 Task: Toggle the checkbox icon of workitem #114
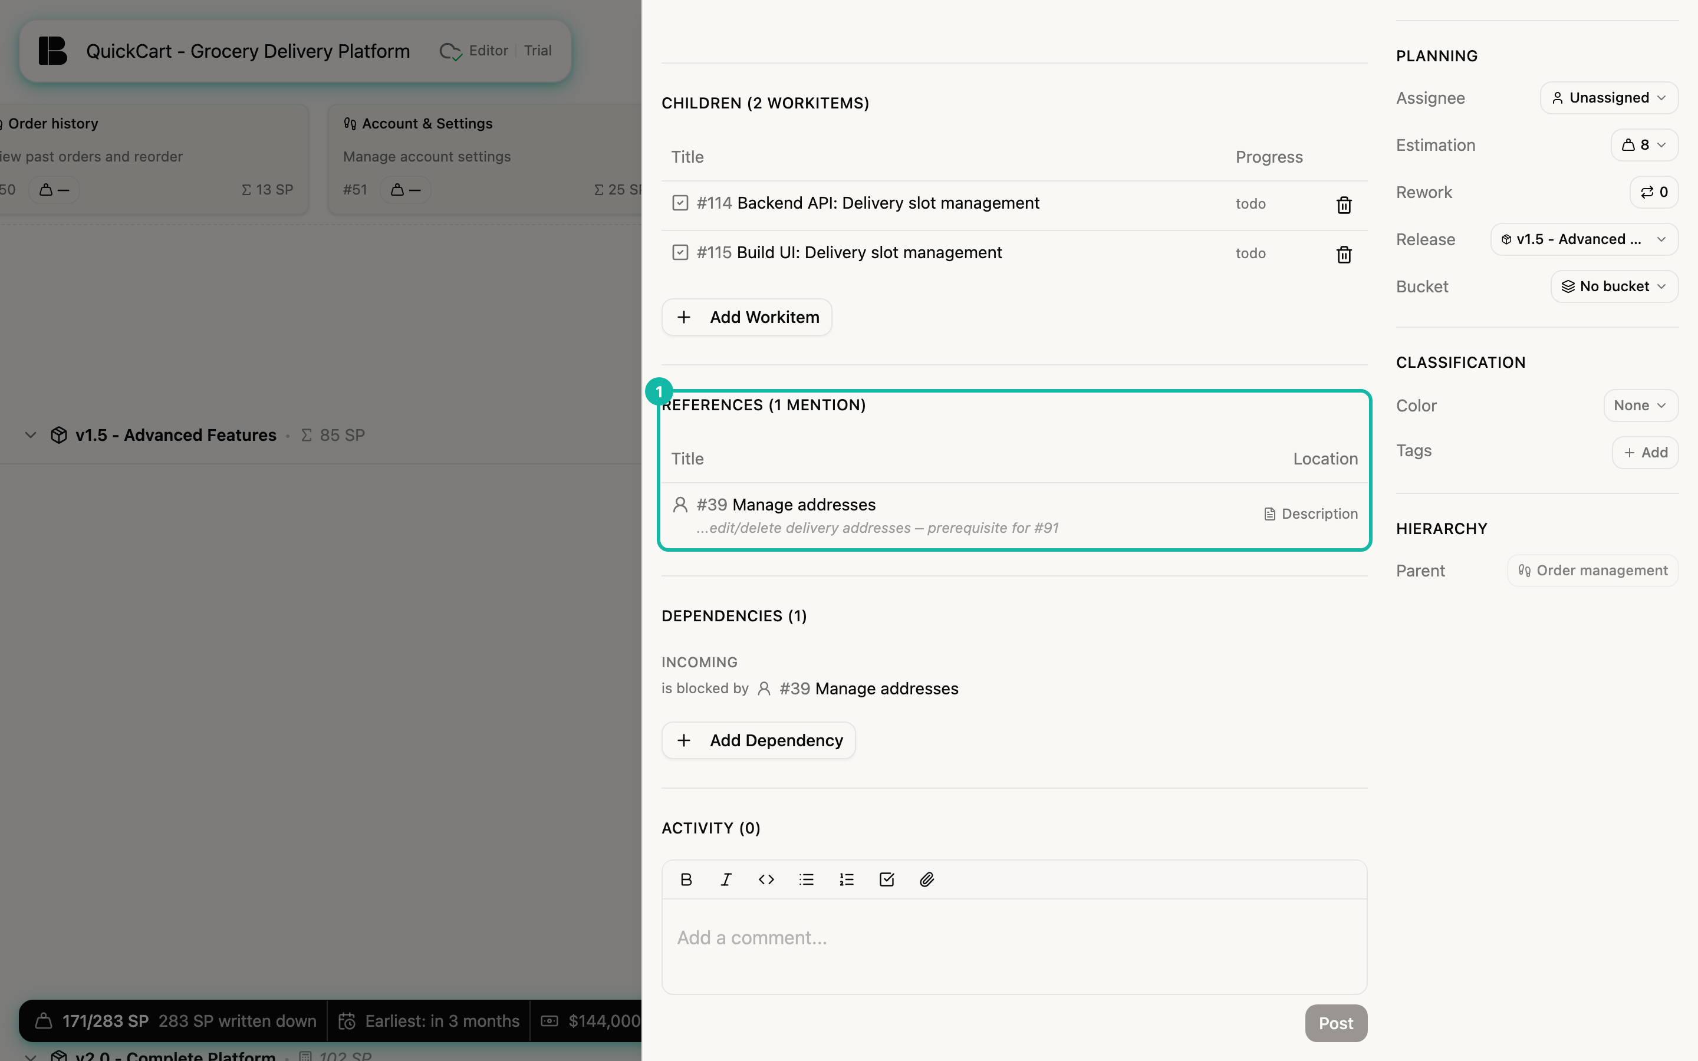680,203
